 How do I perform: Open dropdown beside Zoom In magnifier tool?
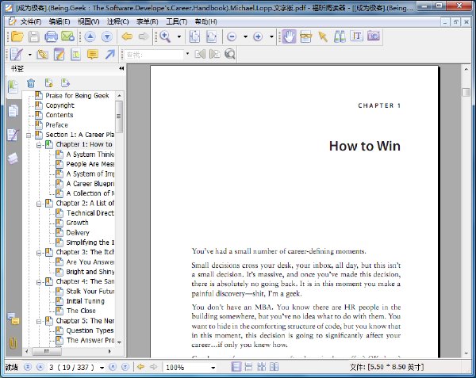pyautogui.click(x=179, y=36)
